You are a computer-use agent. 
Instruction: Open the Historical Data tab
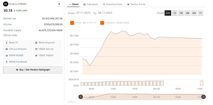click(112, 4)
